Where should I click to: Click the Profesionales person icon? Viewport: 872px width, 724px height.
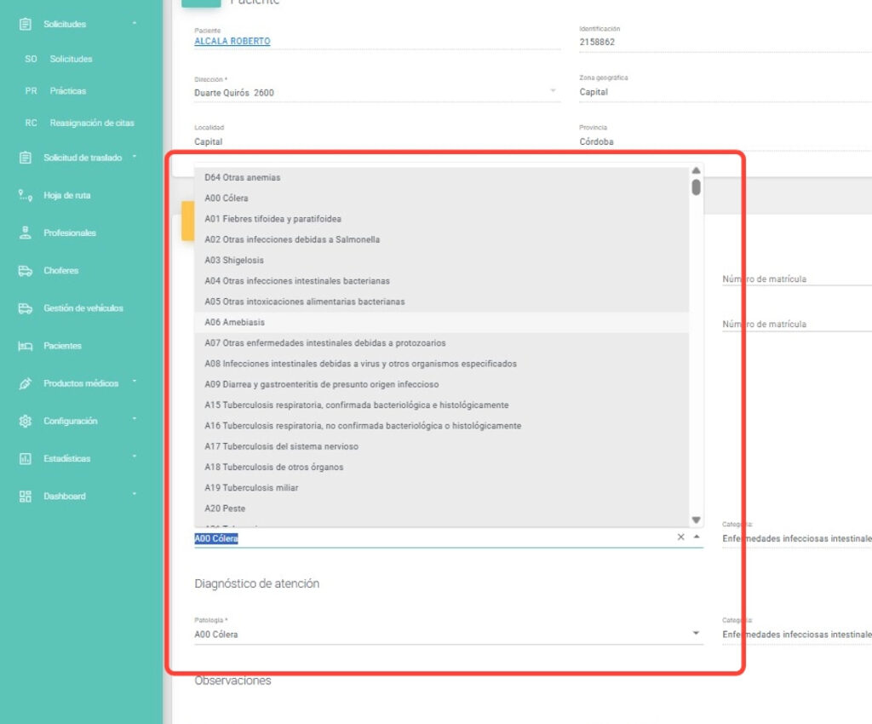[x=26, y=233]
